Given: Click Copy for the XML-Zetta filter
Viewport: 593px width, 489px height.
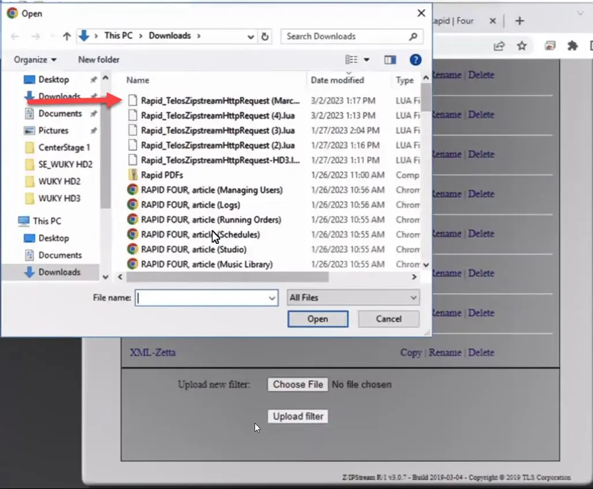Looking at the screenshot, I should [x=411, y=353].
